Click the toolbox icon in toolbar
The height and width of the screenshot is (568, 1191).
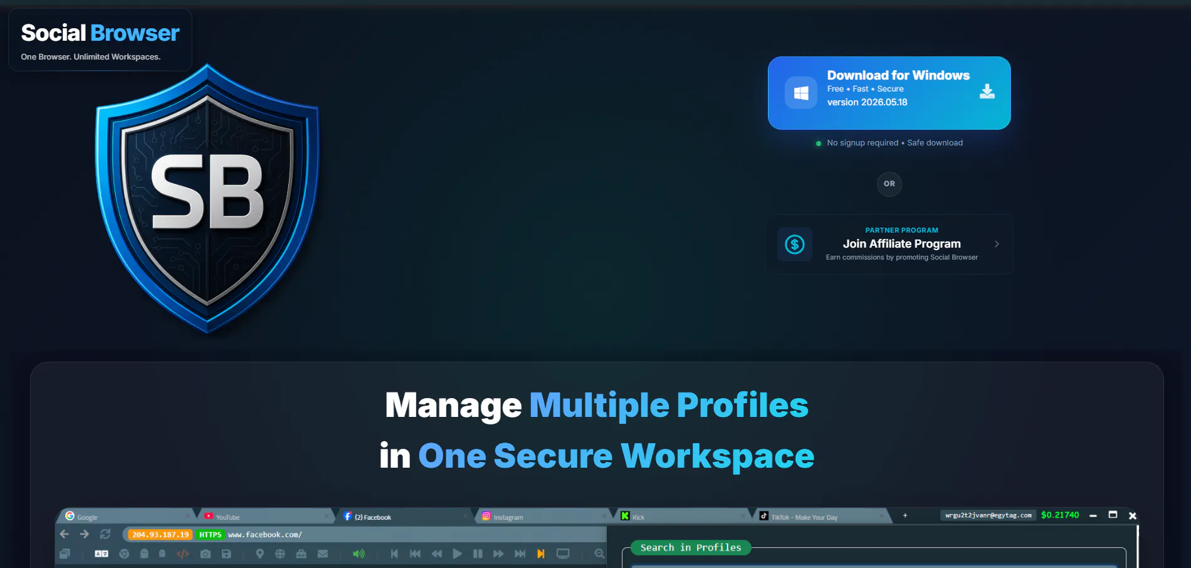click(x=302, y=554)
